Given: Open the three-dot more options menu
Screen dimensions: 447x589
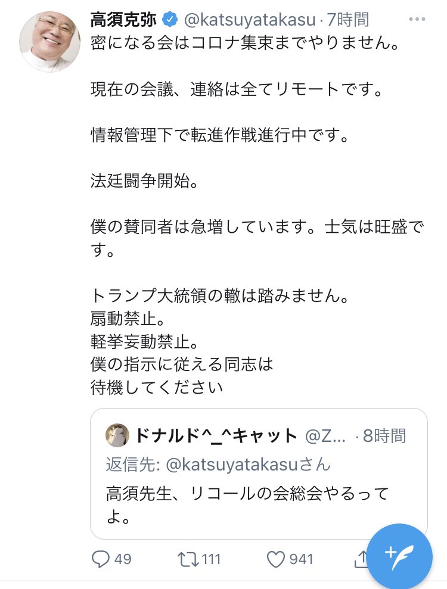Looking at the screenshot, I should [x=417, y=19].
